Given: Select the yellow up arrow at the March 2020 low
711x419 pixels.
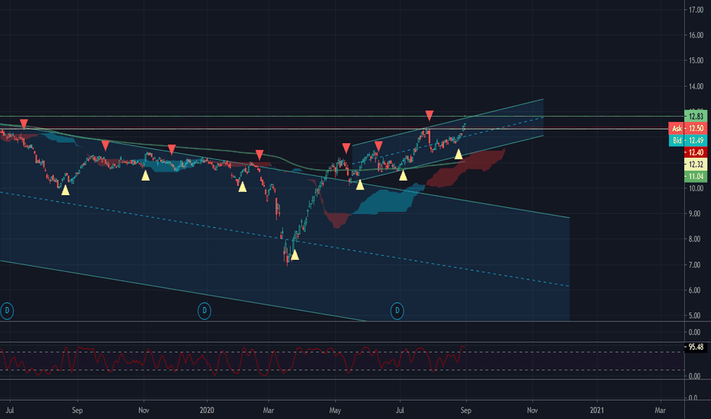Looking at the screenshot, I should tap(294, 255).
